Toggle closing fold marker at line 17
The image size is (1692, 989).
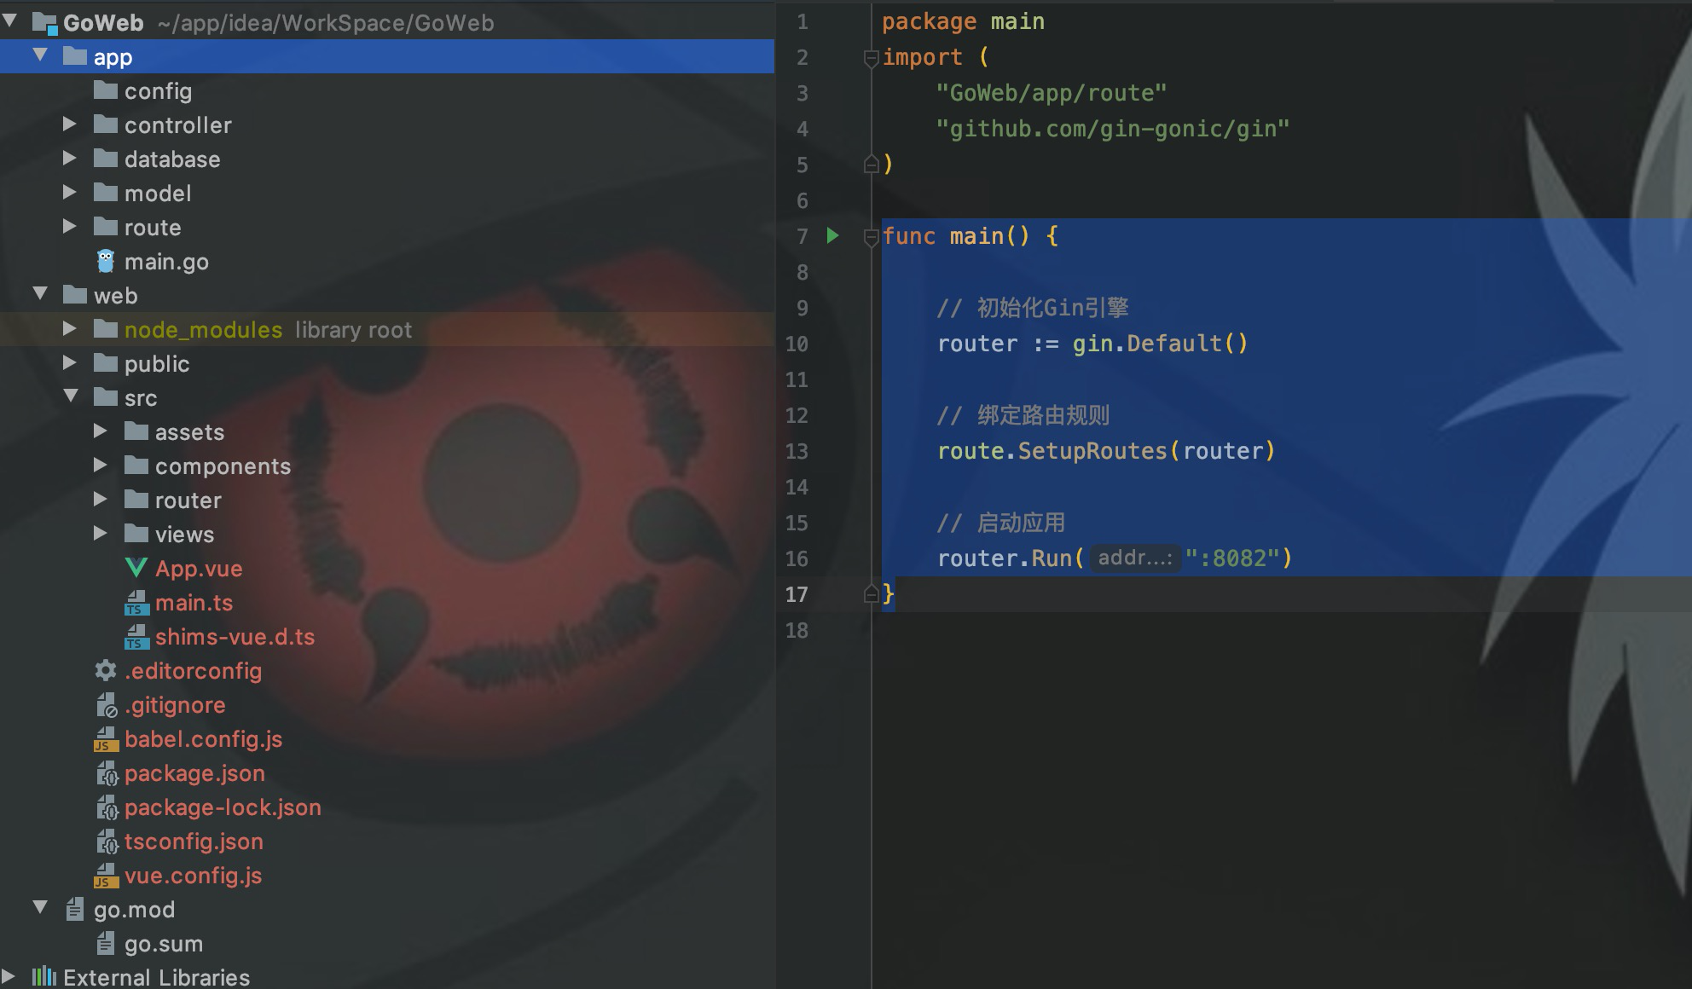click(871, 594)
